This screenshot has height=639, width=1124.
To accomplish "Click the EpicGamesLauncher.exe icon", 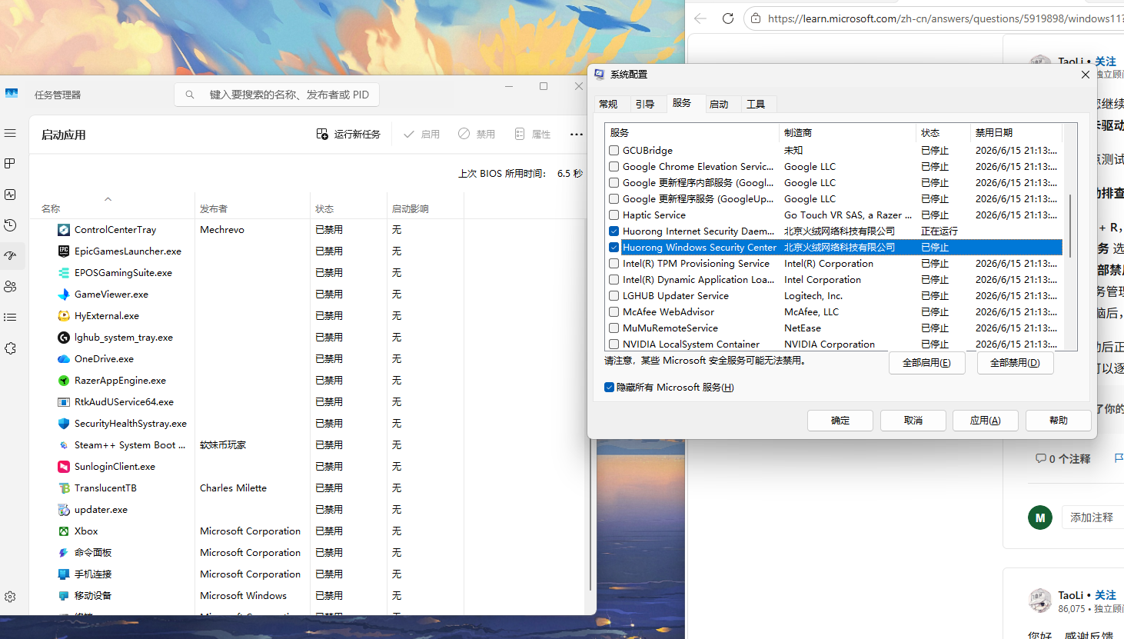I will [x=64, y=251].
